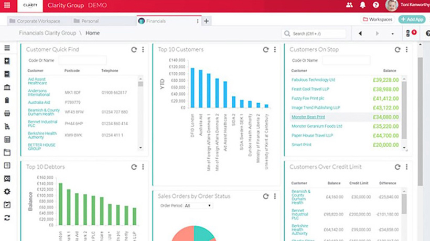The width and height of the screenshot is (430, 241).
Task: Open Sales Orders by Order Status options
Action: [x=275, y=196]
